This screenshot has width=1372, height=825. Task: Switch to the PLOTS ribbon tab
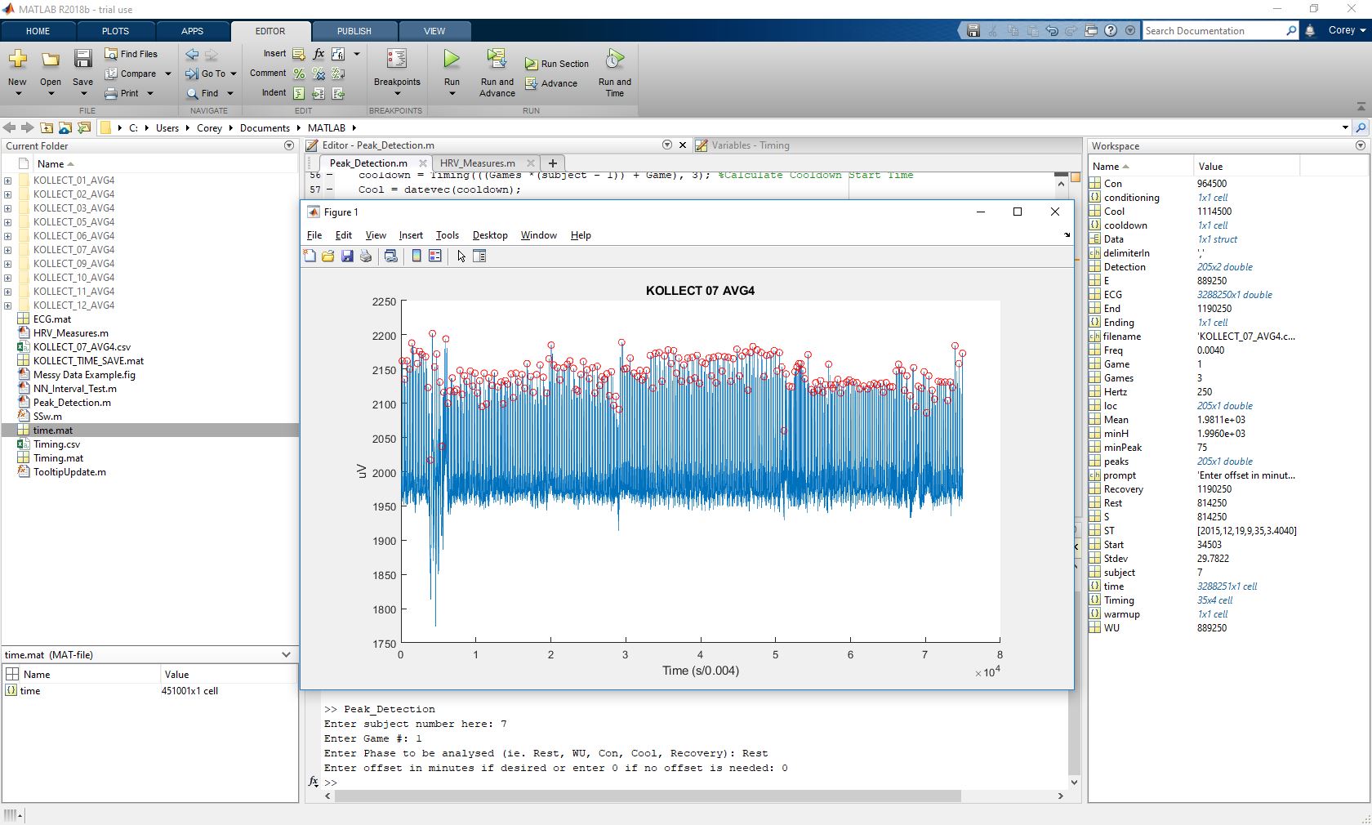[x=115, y=31]
